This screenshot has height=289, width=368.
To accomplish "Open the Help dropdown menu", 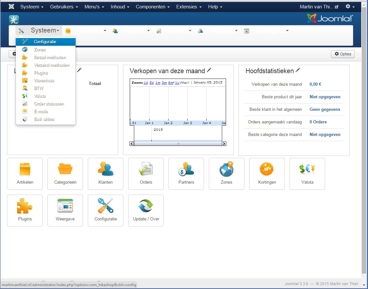I will click(x=215, y=7).
